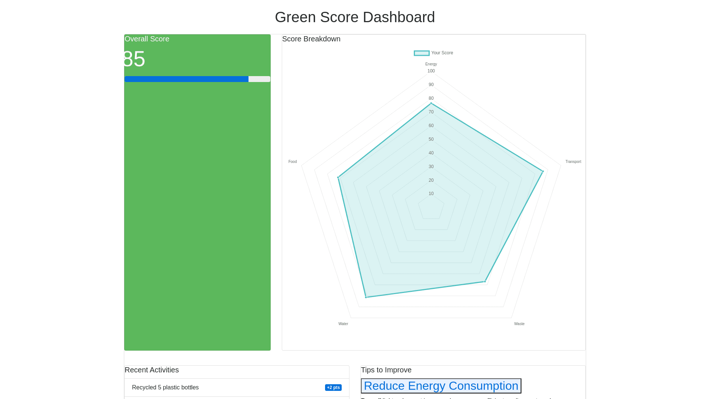Viewport: 710px width, 399px height.
Task: Click the Transport axis label on the chart
Action: [573, 162]
